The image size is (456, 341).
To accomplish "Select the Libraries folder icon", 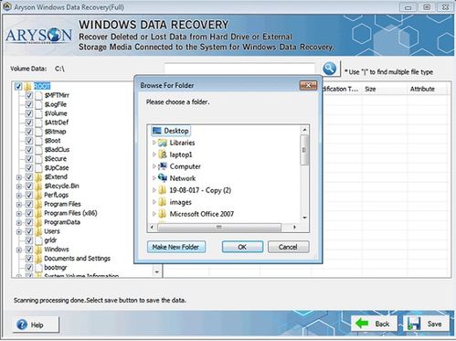I will point(163,143).
